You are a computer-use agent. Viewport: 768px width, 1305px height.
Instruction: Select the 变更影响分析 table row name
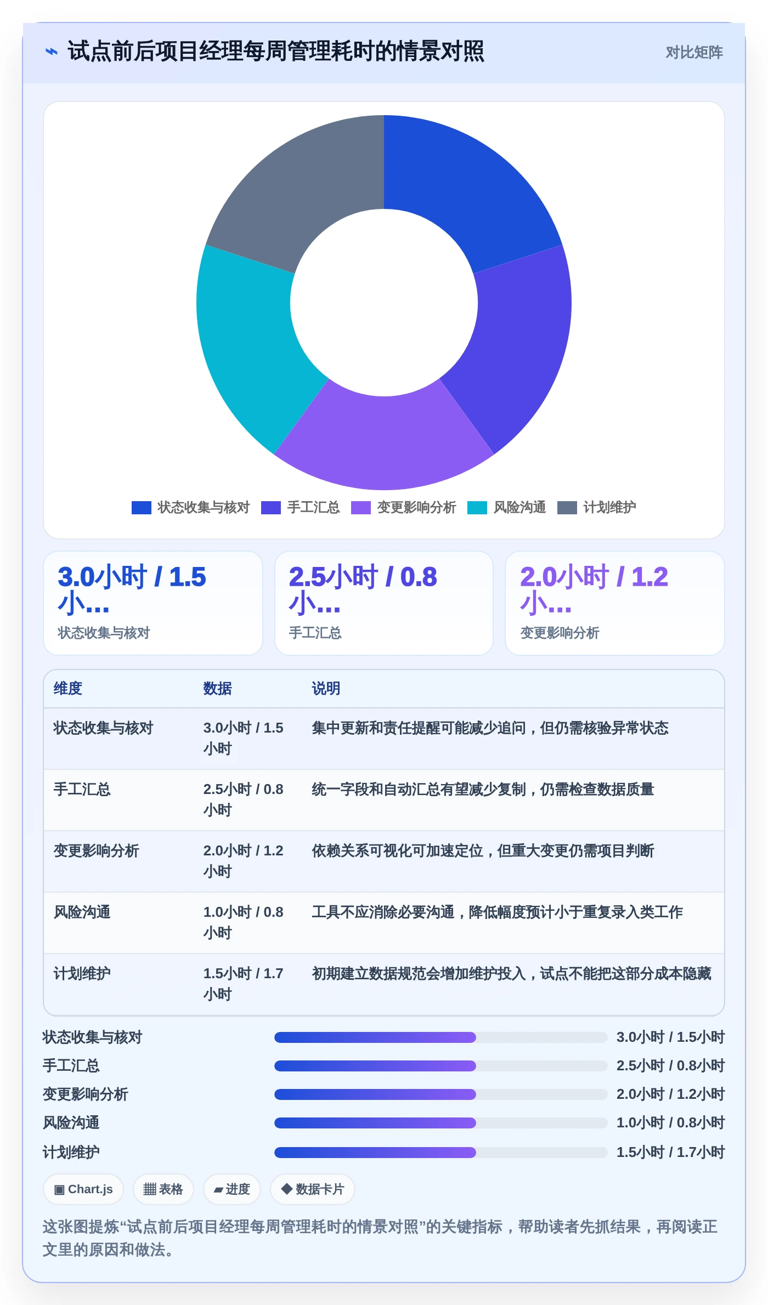96,851
